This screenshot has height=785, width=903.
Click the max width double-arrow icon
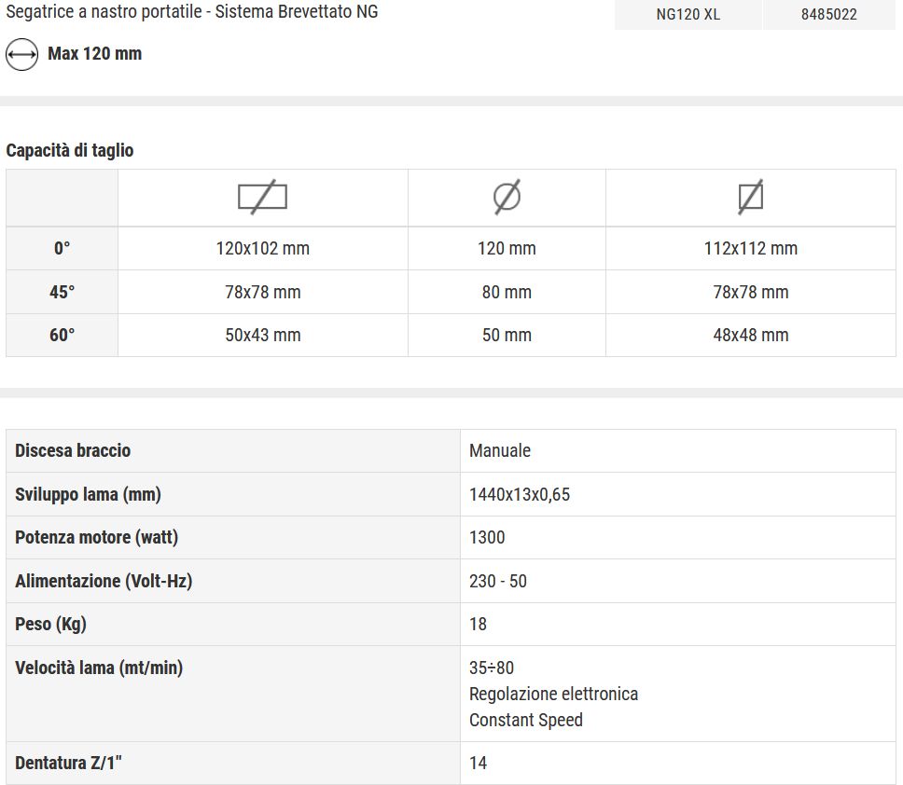[21, 54]
